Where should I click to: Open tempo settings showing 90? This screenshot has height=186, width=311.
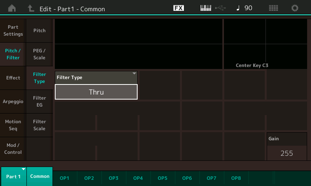(x=245, y=8)
